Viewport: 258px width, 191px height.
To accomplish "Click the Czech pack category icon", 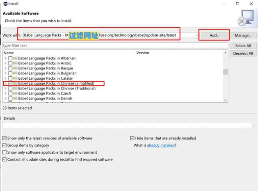I will click(15, 93).
